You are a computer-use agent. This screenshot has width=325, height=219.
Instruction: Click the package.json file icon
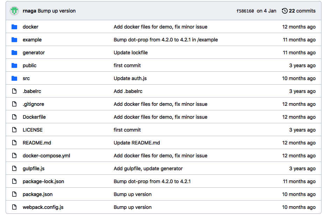coord(14,194)
